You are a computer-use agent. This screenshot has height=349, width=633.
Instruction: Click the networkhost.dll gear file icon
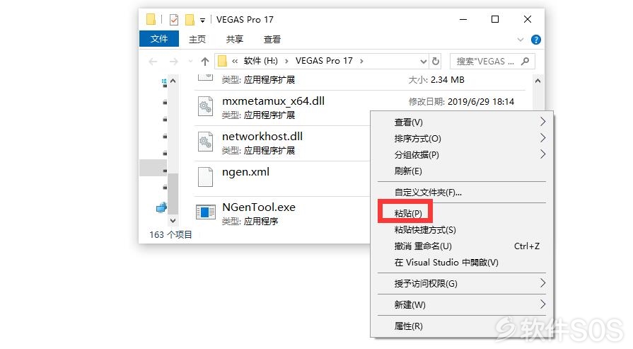coord(206,142)
